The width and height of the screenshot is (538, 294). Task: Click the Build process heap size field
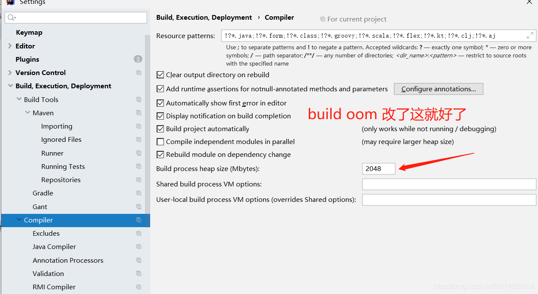click(x=379, y=169)
